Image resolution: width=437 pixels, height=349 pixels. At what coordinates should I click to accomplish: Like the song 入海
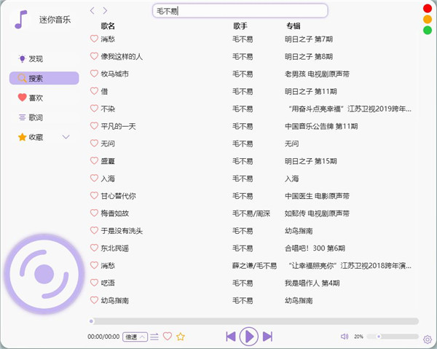coord(94,178)
